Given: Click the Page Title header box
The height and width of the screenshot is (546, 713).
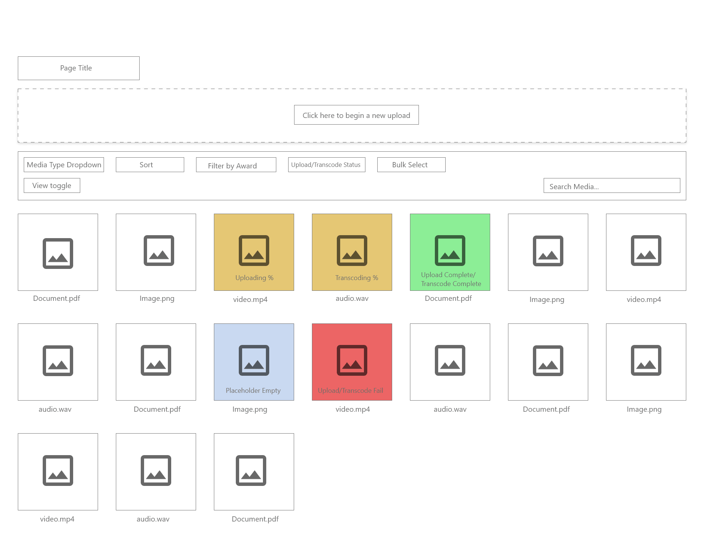Looking at the screenshot, I should [79, 68].
